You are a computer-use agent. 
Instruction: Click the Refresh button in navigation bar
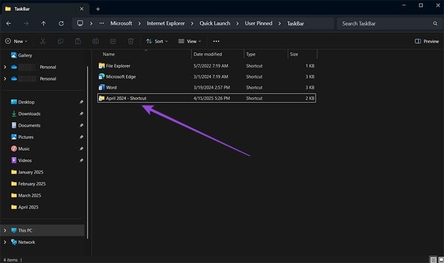60,24
